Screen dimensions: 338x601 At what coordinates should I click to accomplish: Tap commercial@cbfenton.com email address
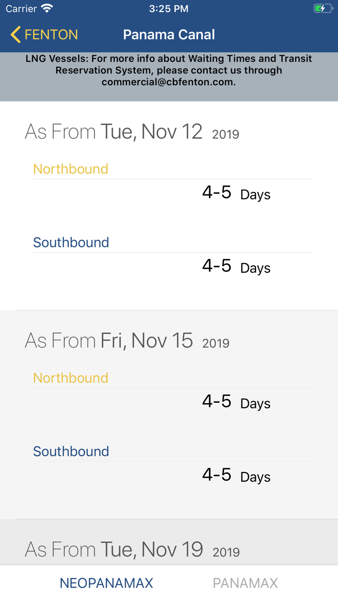click(169, 82)
